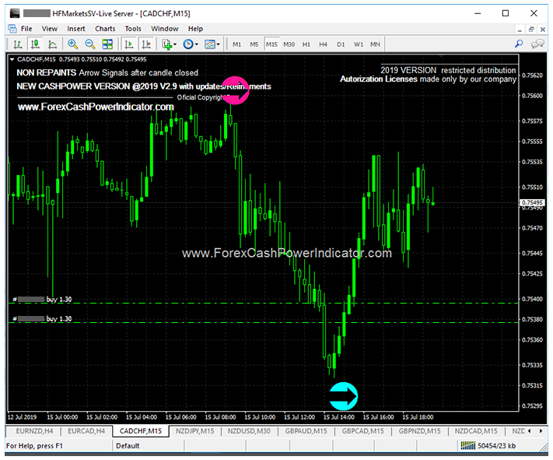Switch chart to W1 timeframe
The width and height of the screenshot is (553, 460).
pyautogui.click(x=359, y=44)
